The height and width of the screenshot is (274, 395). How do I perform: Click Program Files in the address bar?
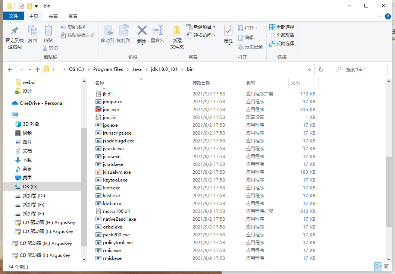click(108, 69)
